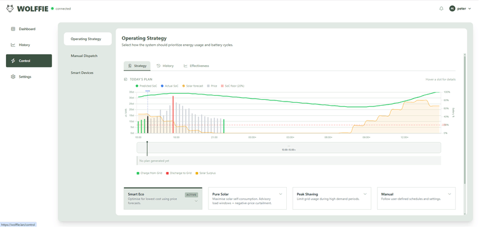Open the notifications bell

[x=441, y=8]
